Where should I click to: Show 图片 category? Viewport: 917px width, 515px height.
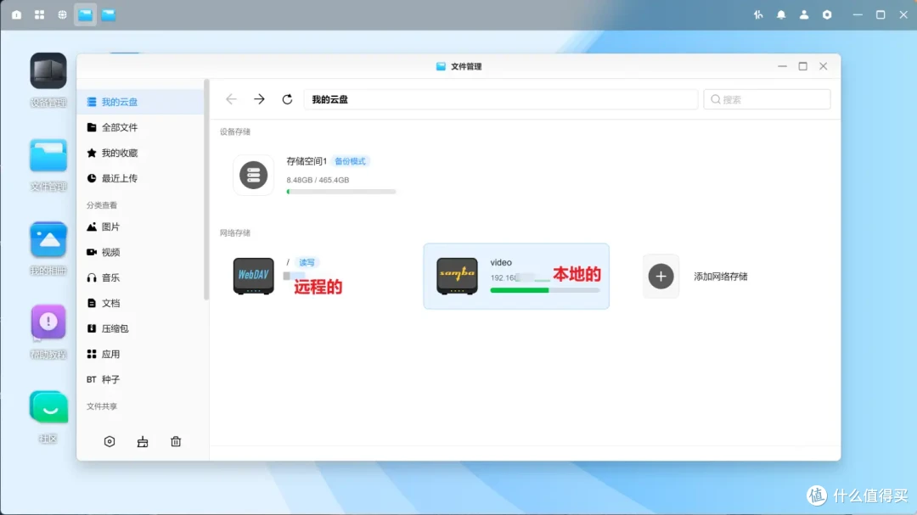[140, 227]
